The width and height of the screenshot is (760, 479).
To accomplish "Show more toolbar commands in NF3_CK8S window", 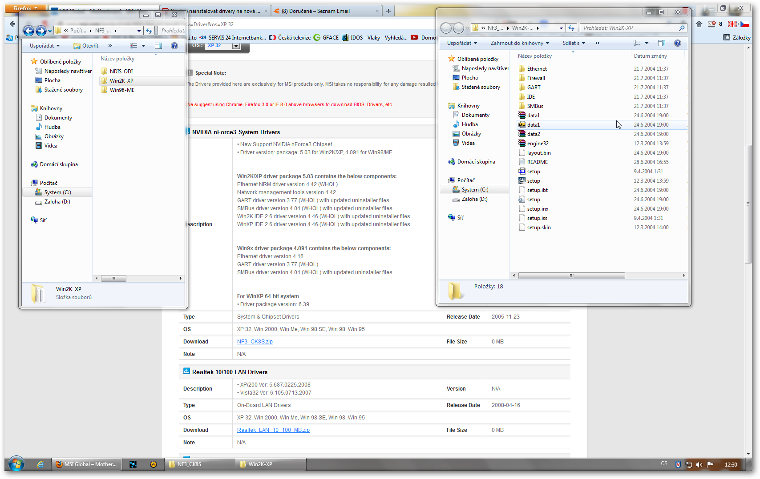I will tap(110, 46).
